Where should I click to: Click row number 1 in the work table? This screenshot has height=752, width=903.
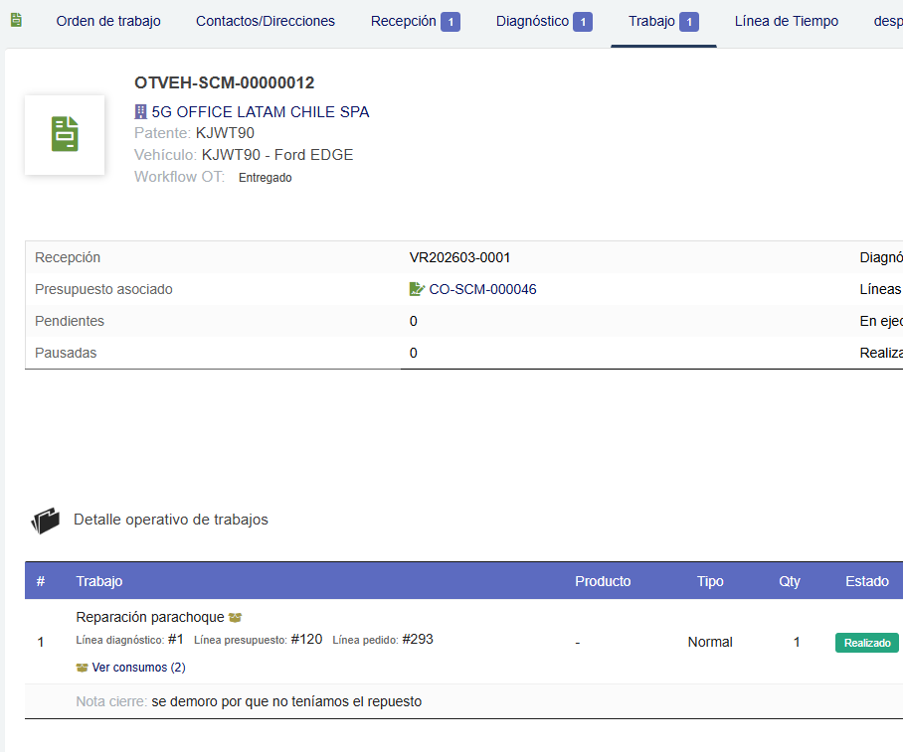pyautogui.click(x=41, y=642)
